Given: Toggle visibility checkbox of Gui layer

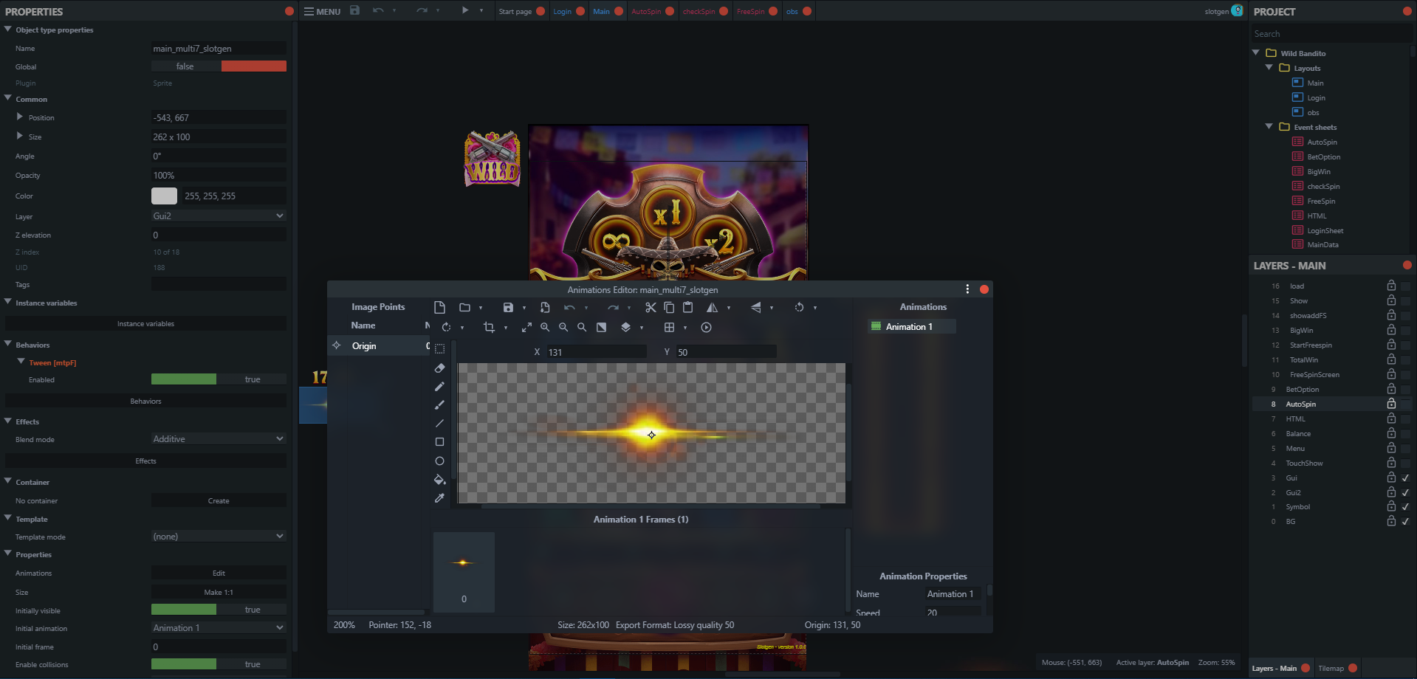Looking at the screenshot, I should coord(1405,478).
